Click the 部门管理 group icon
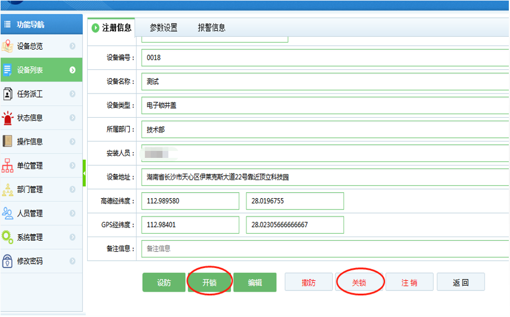This screenshot has height=317, width=510. (8, 190)
